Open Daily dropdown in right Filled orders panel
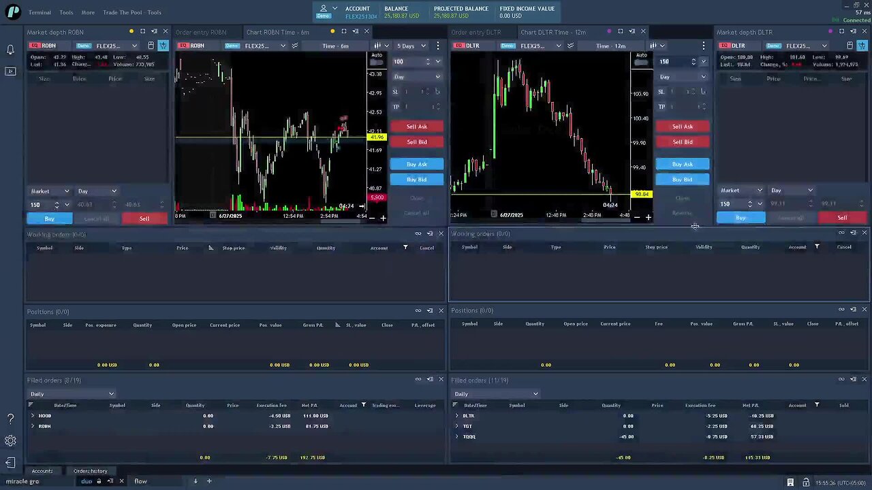The height and width of the screenshot is (490, 872). click(496, 394)
